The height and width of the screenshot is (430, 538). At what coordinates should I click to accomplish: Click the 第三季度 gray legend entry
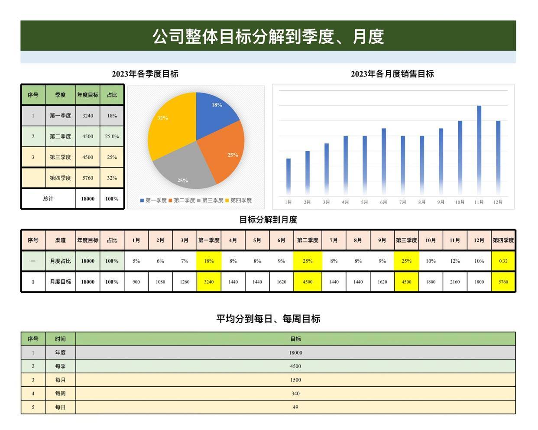[210, 200]
